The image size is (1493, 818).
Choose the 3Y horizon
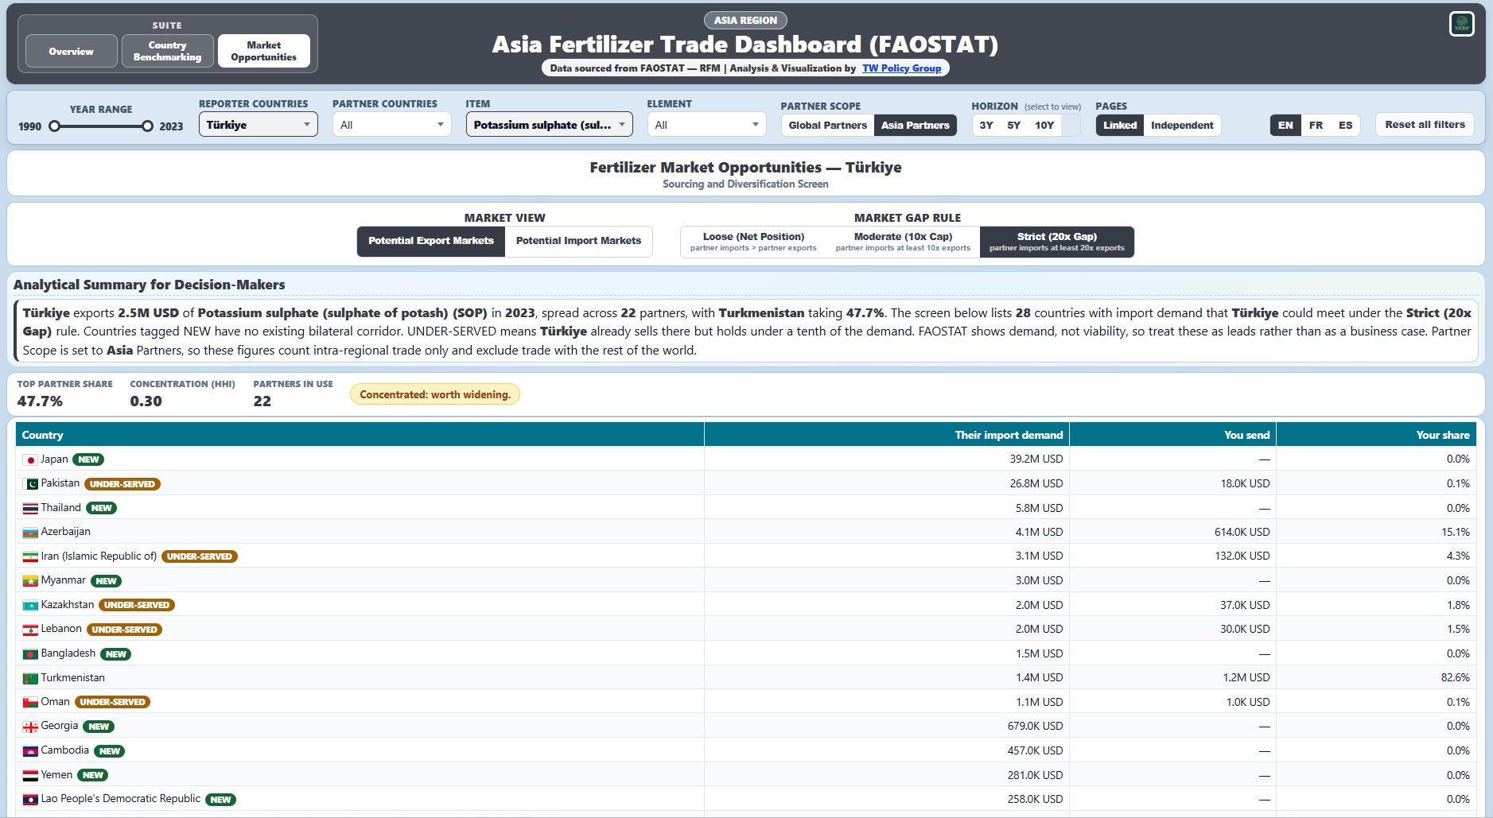[986, 126]
